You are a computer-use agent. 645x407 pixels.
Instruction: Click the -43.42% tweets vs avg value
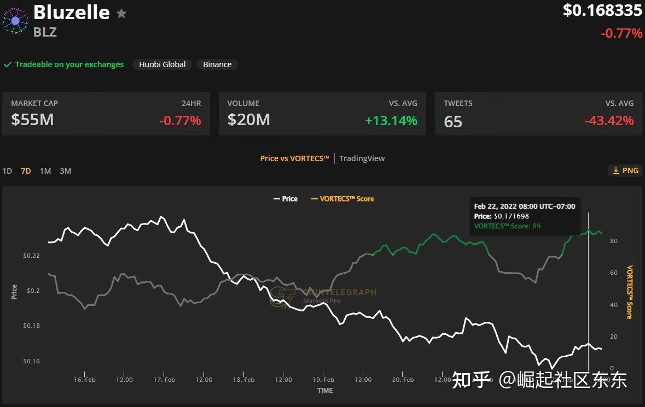pos(609,120)
